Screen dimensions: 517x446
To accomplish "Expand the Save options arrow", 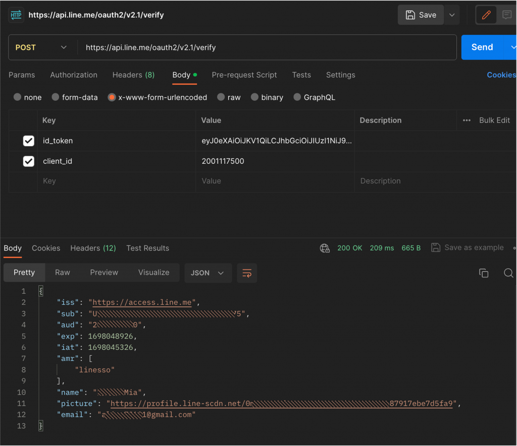I will click(x=452, y=15).
